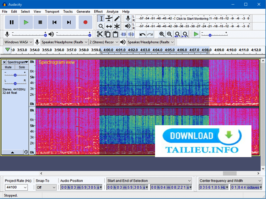Image resolution: width=266 pixels, height=199 pixels.
Task: Click recording volume slider handle
Action: pos(45,35)
